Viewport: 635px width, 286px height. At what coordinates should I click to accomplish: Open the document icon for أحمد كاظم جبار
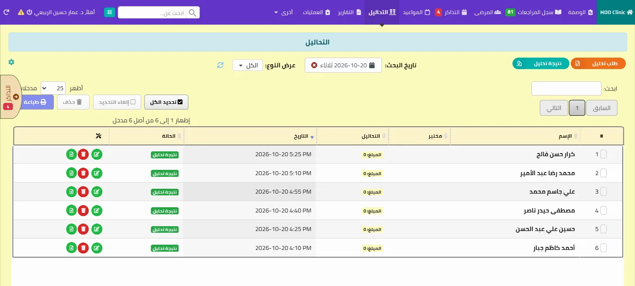tap(71, 248)
